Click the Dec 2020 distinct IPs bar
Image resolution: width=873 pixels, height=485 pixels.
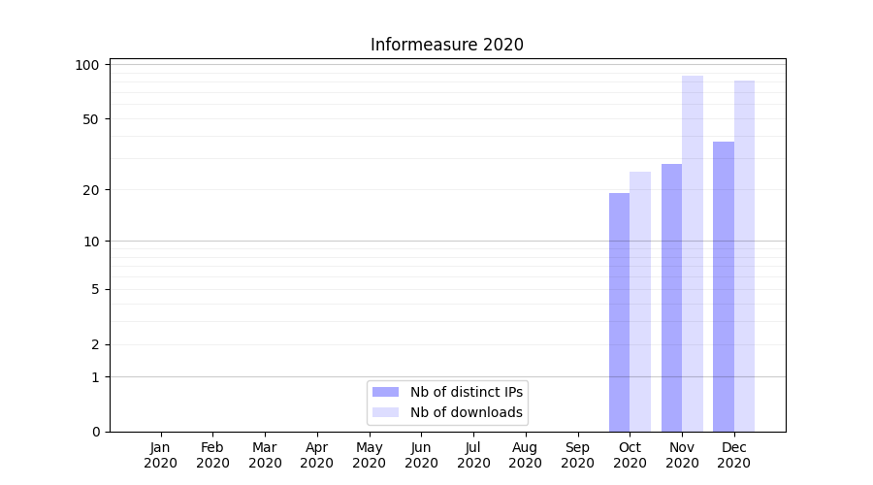click(x=724, y=286)
